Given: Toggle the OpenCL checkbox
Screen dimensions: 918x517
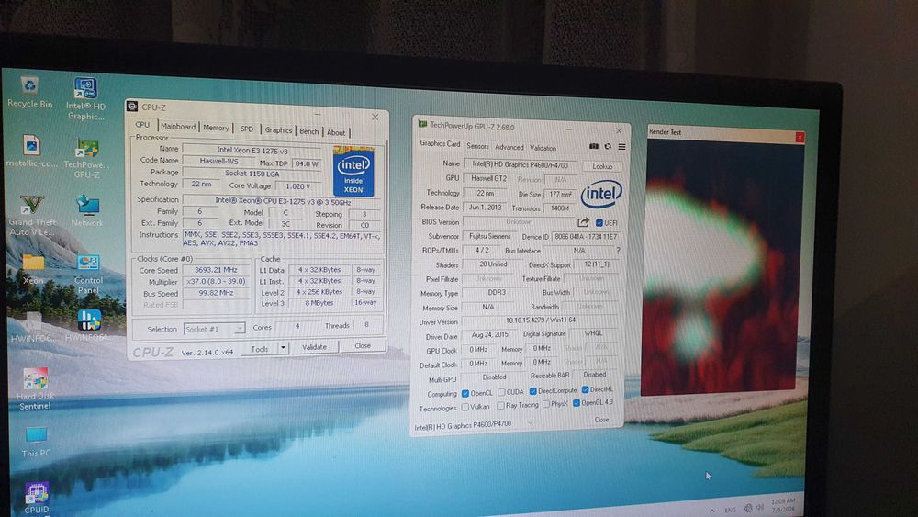Looking at the screenshot, I should tap(465, 393).
